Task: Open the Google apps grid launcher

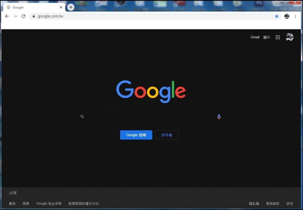Action: click(277, 37)
